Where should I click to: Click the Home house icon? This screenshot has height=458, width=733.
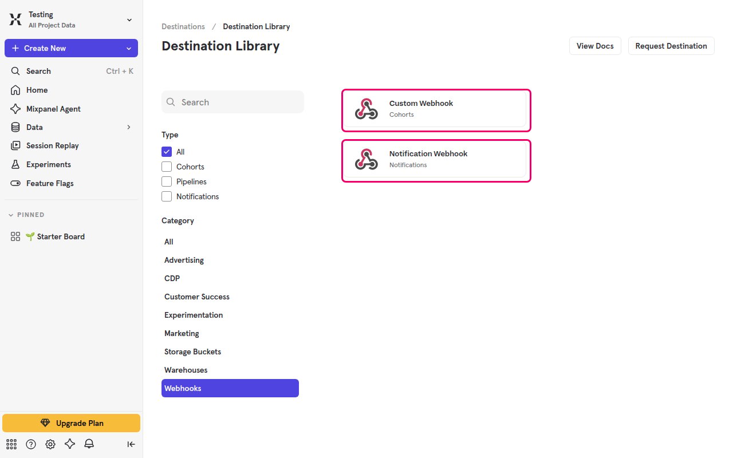click(x=15, y=90)
